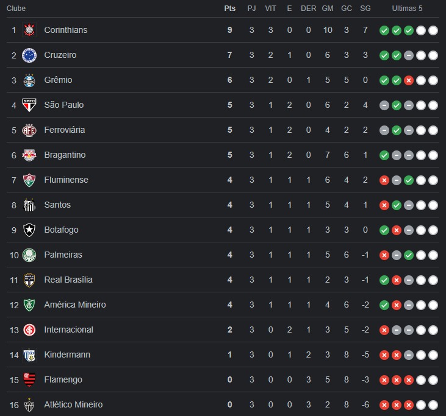Select Corinthians' first green win indicator
The width and height of the screenshot is (446, 416).
tap(384, 30)
